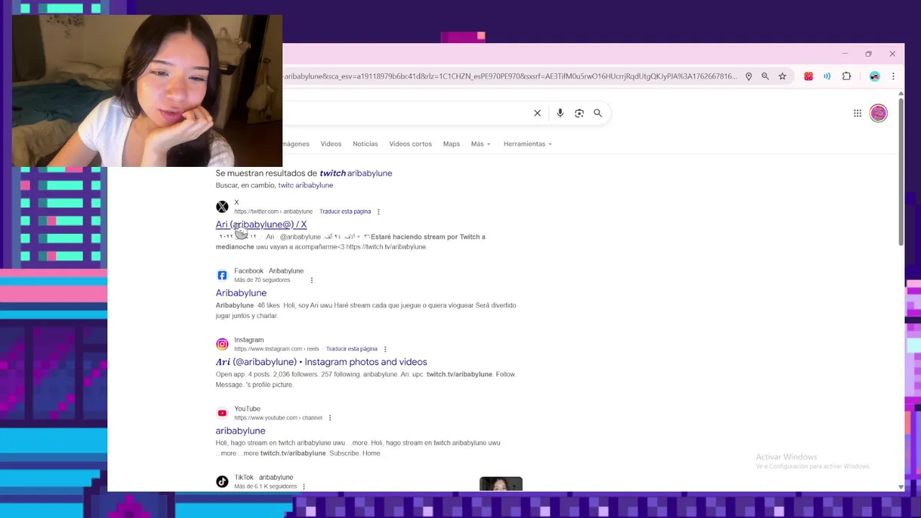Click 'https://www.youtube.com › channel' breadcrumb
Screen dimensions: 921x518
(x=278, y=418)
